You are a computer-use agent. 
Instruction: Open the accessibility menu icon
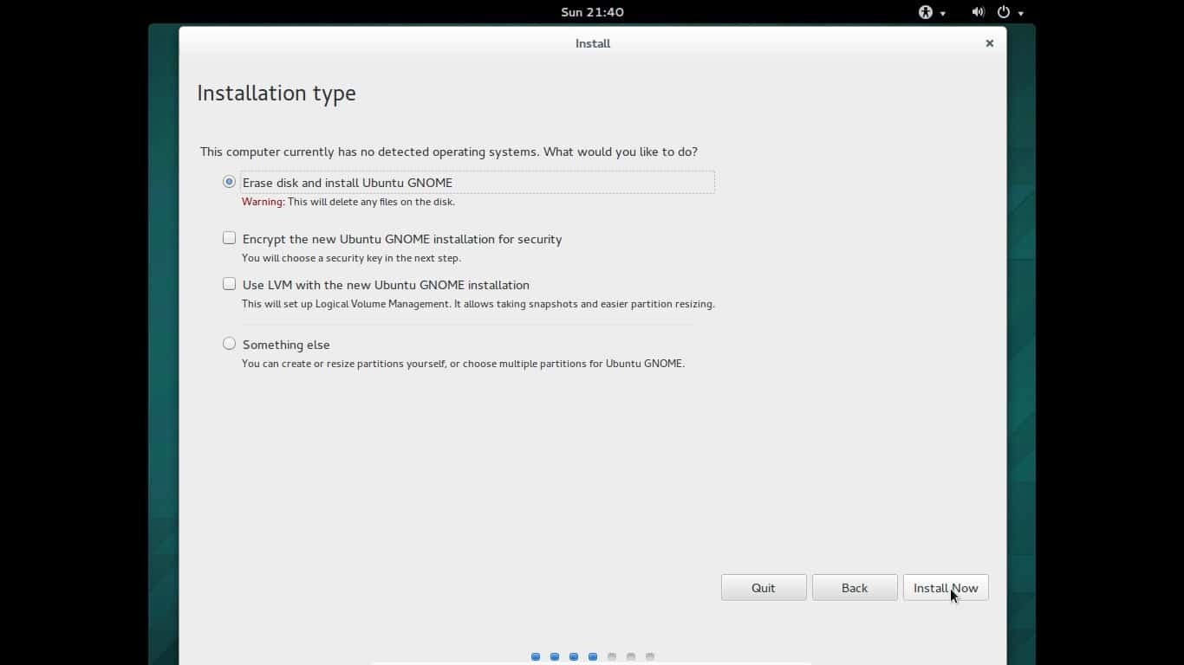pyautogui.click(x=926, y=12)
